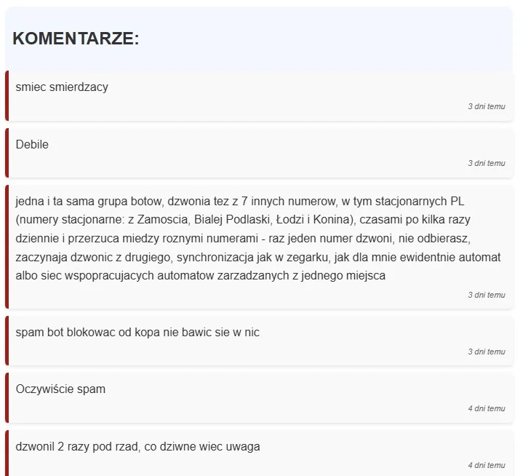Click the red bar beside "smiec smierdzacy"
Screen dimensions: 520x476
pos(7,95)
